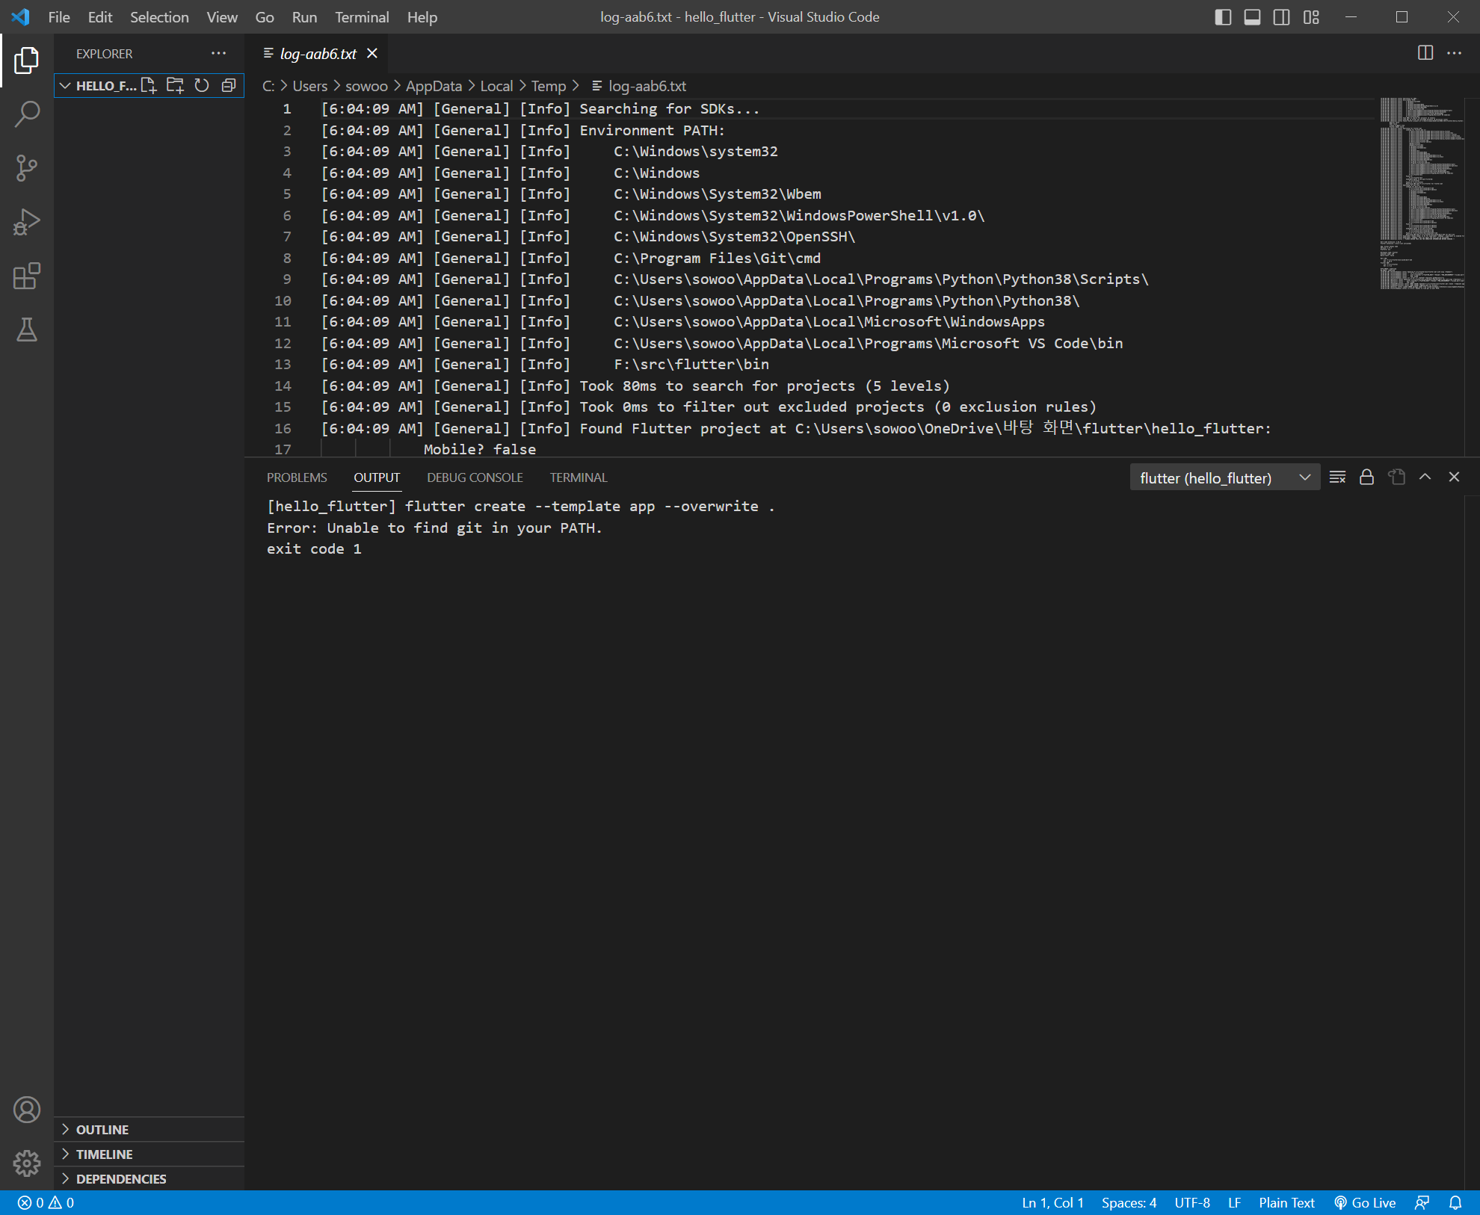Split the editor to the right
Viewport: 1480px width, 1215px height.
(1425, 53)
